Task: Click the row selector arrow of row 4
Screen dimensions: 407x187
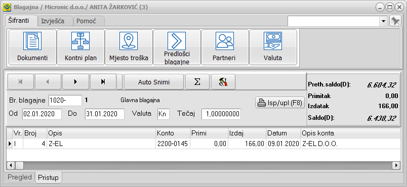Action: (x=10, y=144)
